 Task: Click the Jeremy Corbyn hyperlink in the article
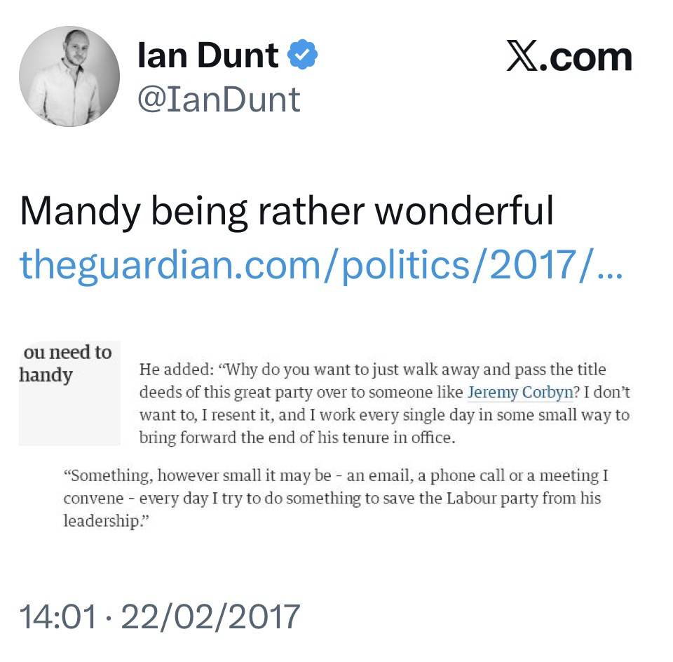[x=517, y=392]
